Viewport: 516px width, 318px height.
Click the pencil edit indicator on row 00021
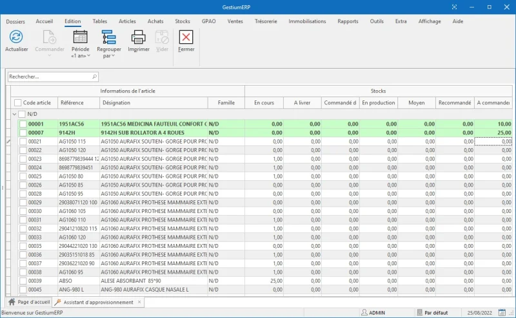pyautogui.click(x=8, y=141)
